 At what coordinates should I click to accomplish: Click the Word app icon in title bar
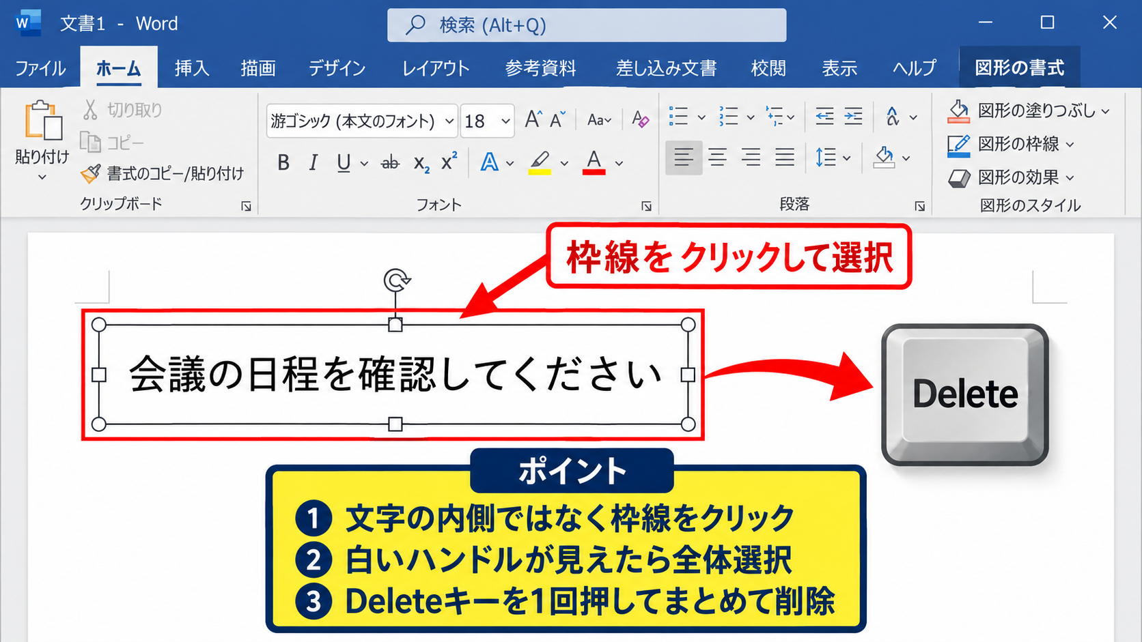[27, 23]
